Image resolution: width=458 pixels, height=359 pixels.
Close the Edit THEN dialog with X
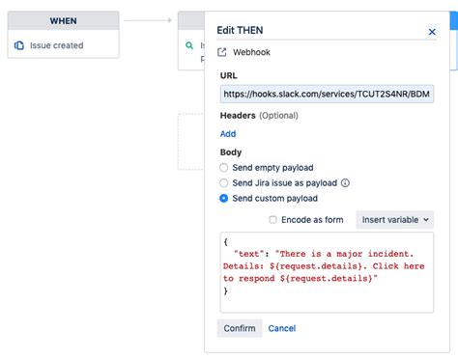[x=432, y=32]
